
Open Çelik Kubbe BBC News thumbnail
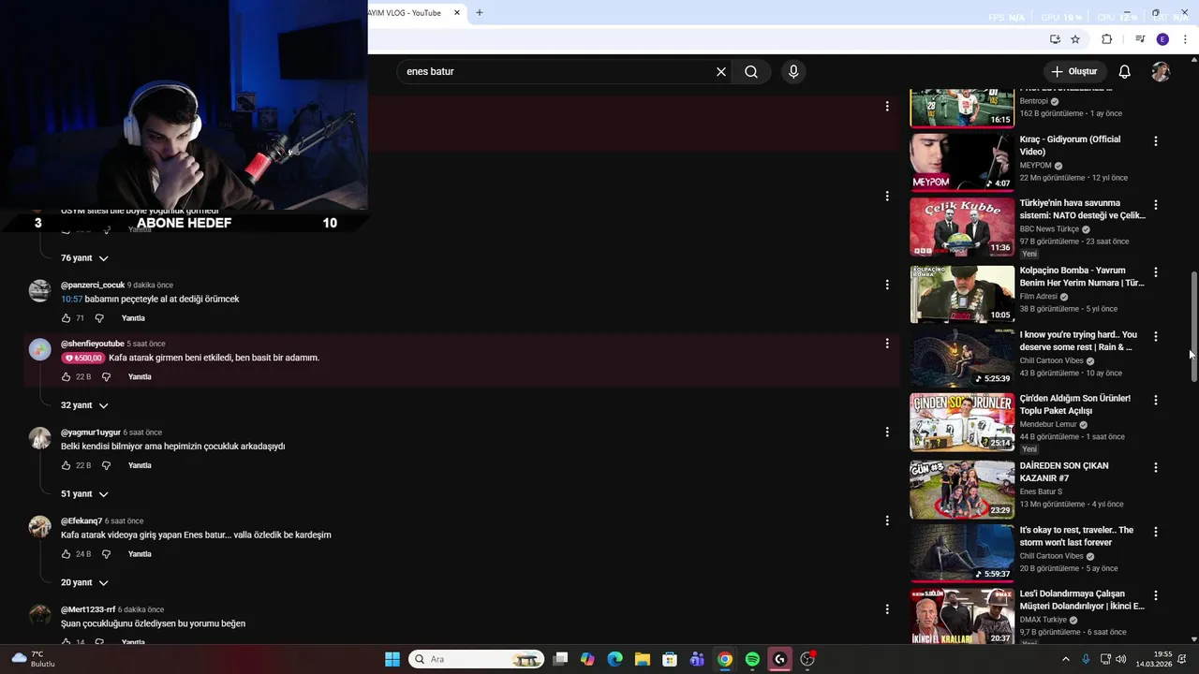click(x=962, y=226)
